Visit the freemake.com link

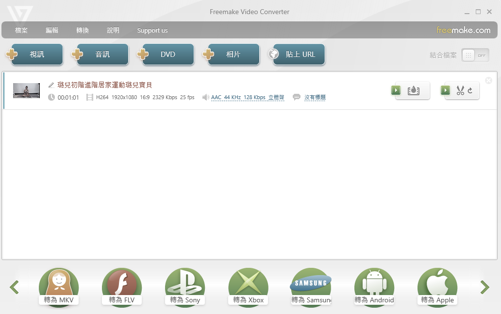(463, 30)
